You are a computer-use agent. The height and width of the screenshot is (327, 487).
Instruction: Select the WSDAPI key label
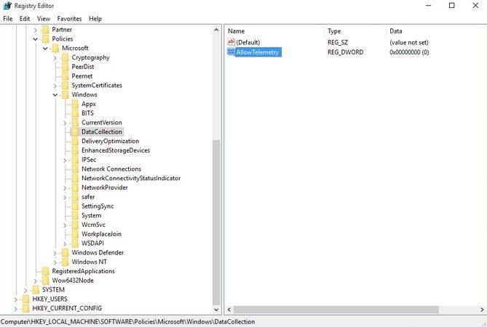pos(92,243)
